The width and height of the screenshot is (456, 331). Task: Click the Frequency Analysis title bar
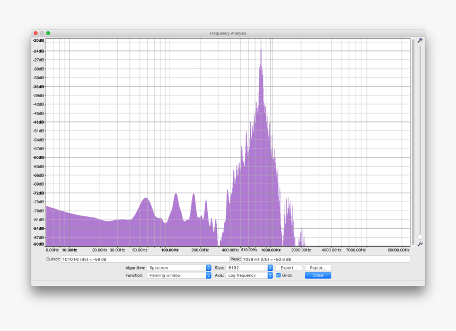pos(228,33)
